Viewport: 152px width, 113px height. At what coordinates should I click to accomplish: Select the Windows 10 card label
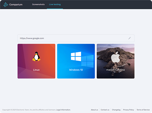(x=76, y=70)
